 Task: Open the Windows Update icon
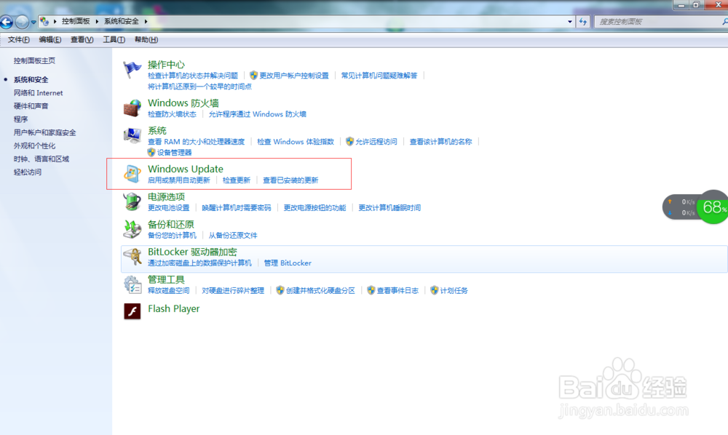132,174
